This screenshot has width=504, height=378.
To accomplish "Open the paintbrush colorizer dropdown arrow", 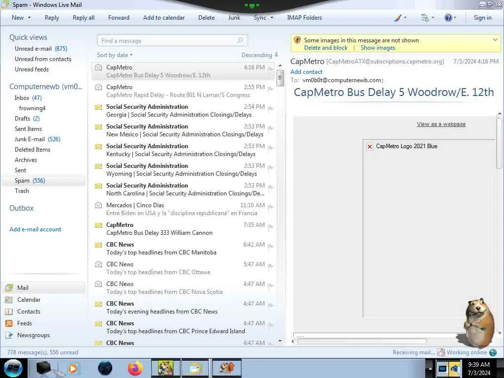I will pos(406,18).
